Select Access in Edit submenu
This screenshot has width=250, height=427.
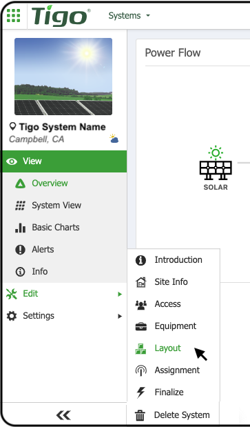tap(167, 304)
